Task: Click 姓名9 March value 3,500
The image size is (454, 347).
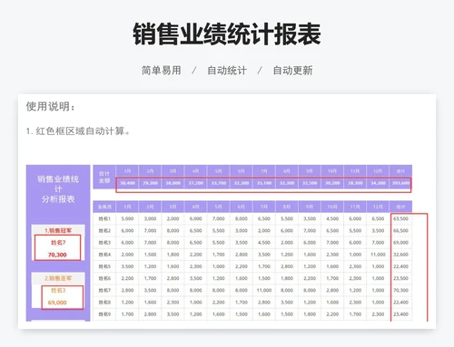Action: tap(173, 314)
